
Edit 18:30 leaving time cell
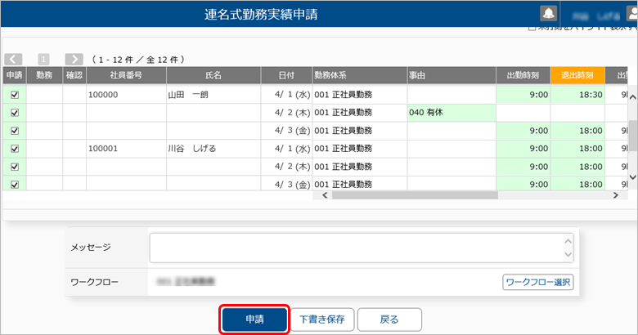[577, 95]
